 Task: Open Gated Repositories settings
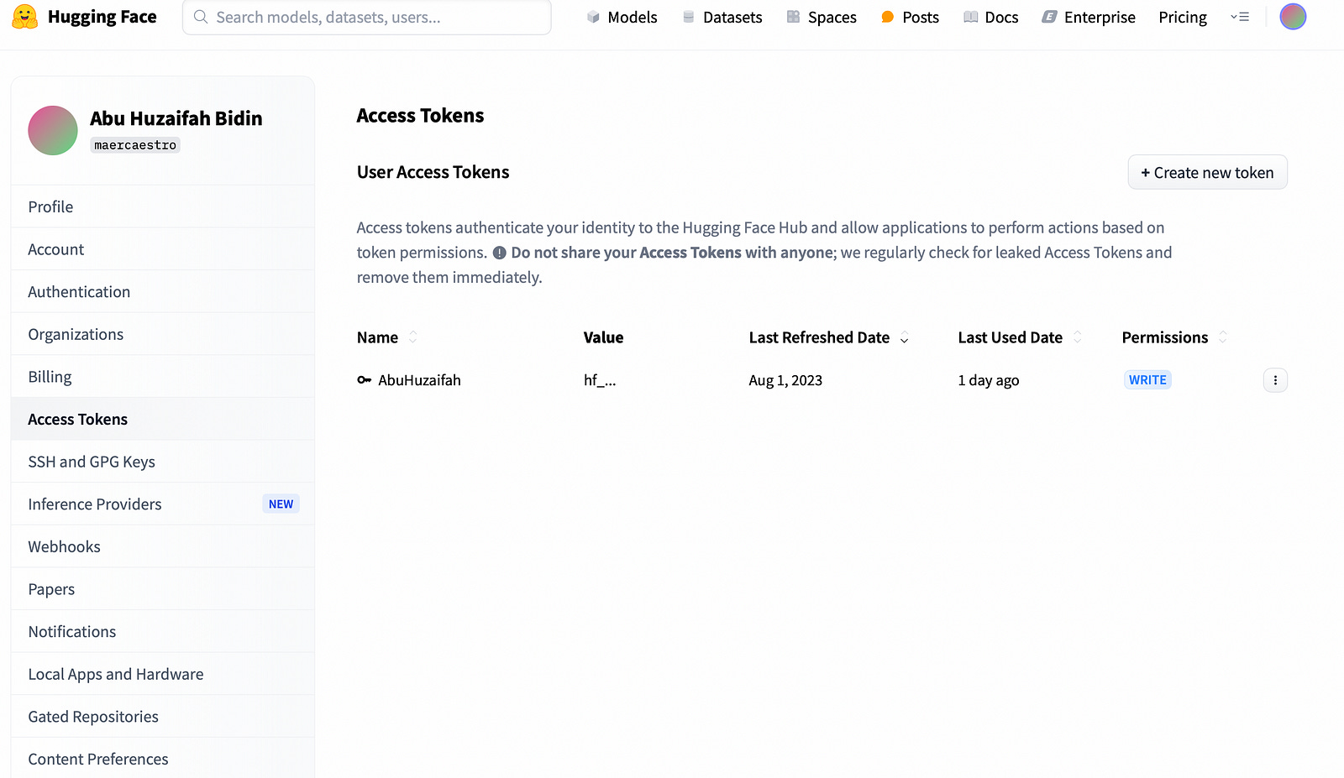[x=163, y=717]
